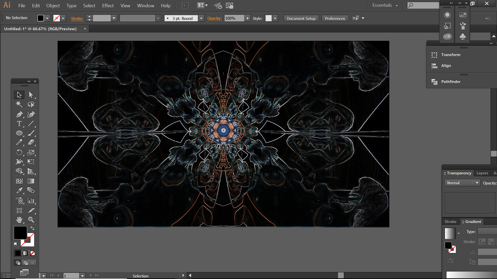Open Essentials workspace switcher
497x279 pixels.
pos(385,5)
